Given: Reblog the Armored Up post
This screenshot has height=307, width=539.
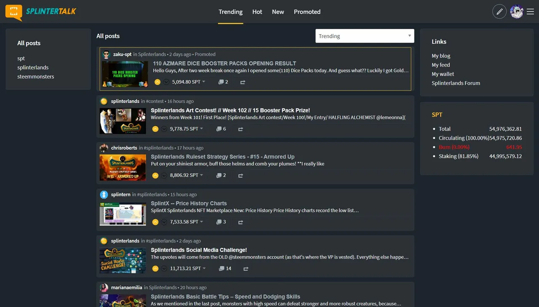Looking at the screenshot, I should (241, 175).
